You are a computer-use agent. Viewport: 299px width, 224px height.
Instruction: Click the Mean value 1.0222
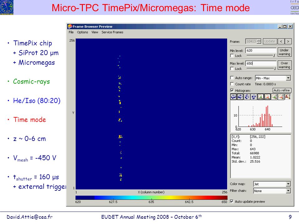pyautogui.click(x=255, y=157)
